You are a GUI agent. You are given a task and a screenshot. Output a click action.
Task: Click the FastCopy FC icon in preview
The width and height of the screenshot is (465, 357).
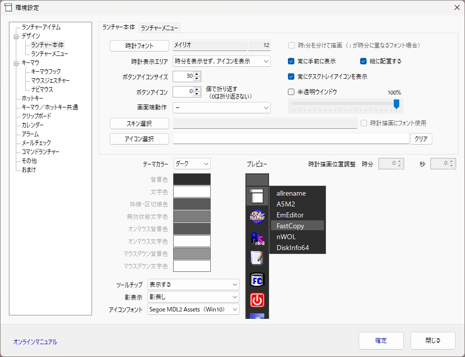coord(257,280)
